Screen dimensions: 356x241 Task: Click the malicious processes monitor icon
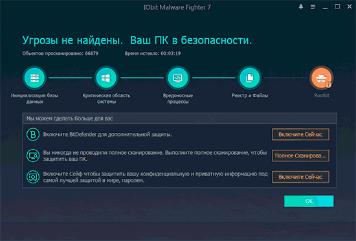coord(178,78)
